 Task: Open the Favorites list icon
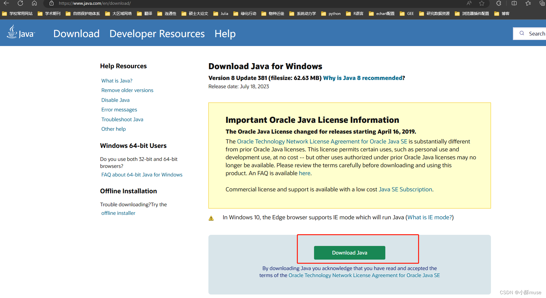(528, 3)
